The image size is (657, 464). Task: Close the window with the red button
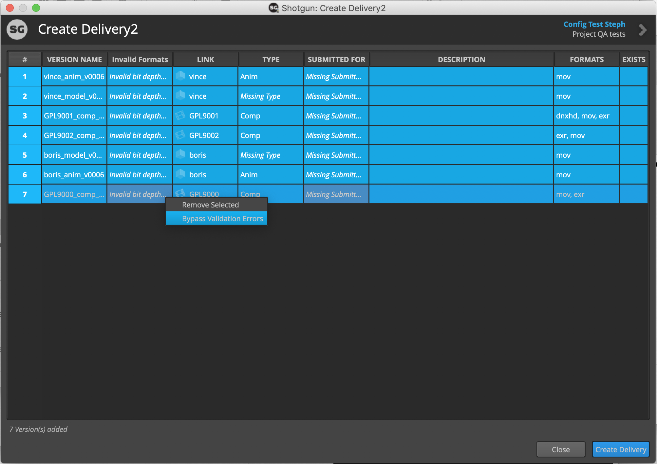pyautogui.click(x=10, y=8)
